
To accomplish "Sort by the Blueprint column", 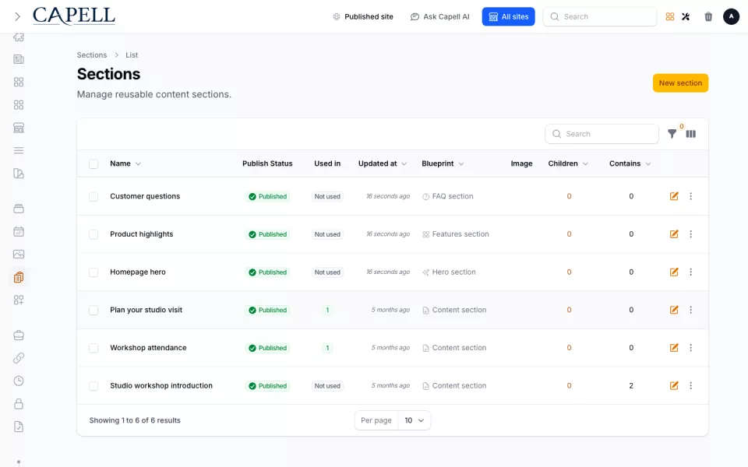I will tap(443, 163).
